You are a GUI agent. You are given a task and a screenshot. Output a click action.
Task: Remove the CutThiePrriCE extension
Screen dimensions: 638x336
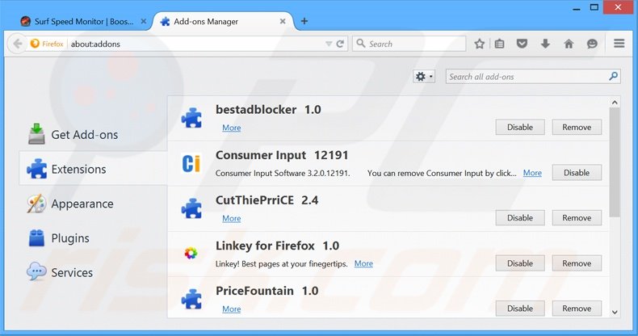point(577,218)
